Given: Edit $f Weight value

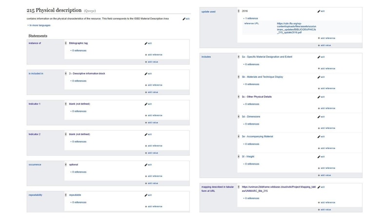Looking at the screenshot, I should (321, 157).
